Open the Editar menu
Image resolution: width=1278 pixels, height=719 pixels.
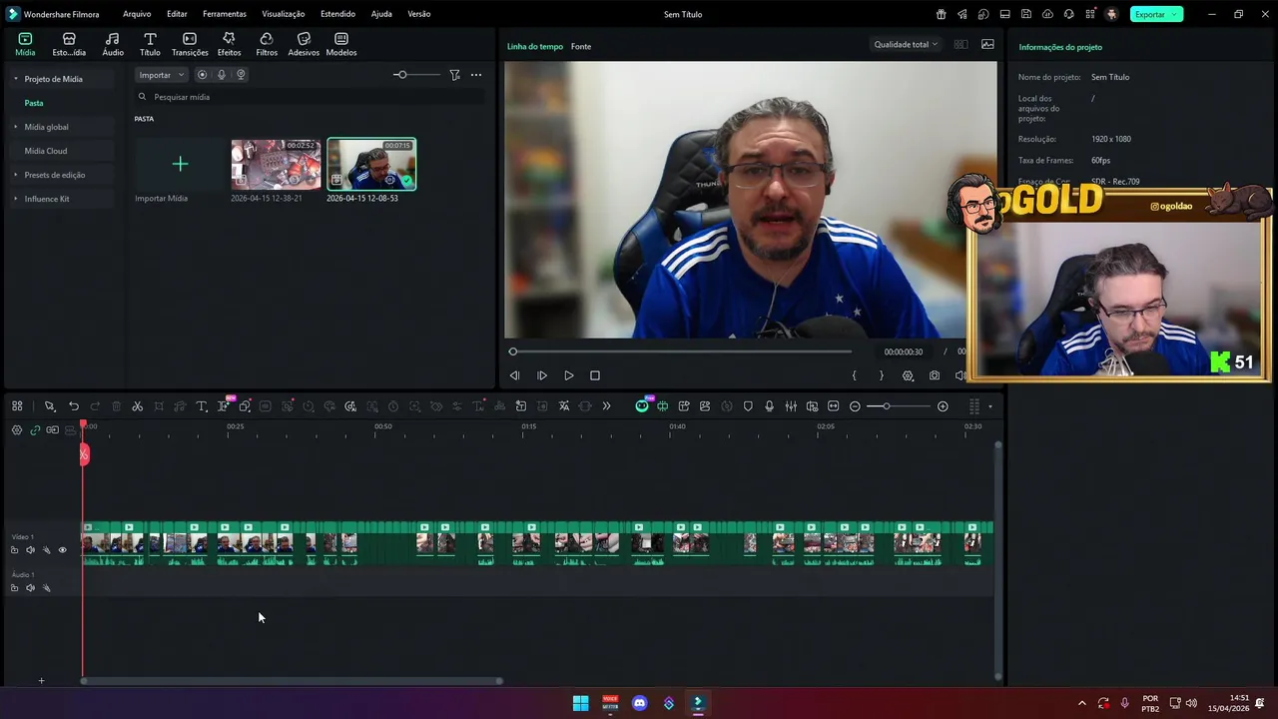[x=177, y=14]
